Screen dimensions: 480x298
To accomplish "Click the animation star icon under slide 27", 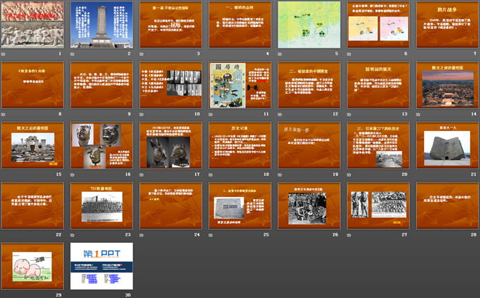I will [349, 235].
